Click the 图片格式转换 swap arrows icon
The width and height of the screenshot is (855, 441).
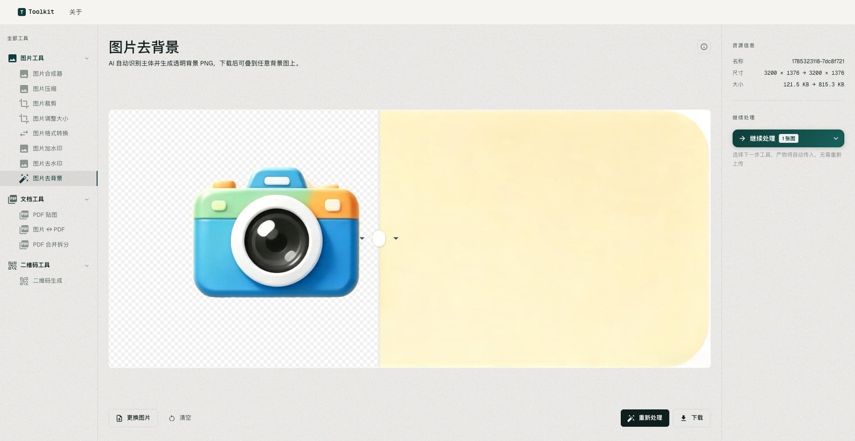tap(24, 134)
